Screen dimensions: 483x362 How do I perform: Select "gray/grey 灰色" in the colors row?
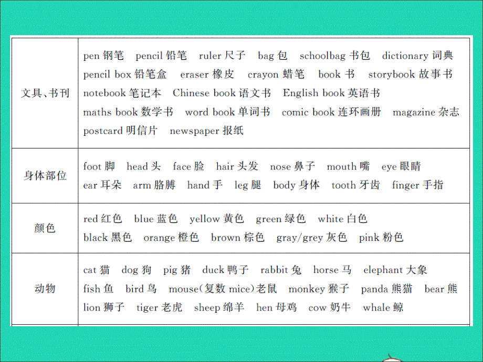[x=311, y=238]
